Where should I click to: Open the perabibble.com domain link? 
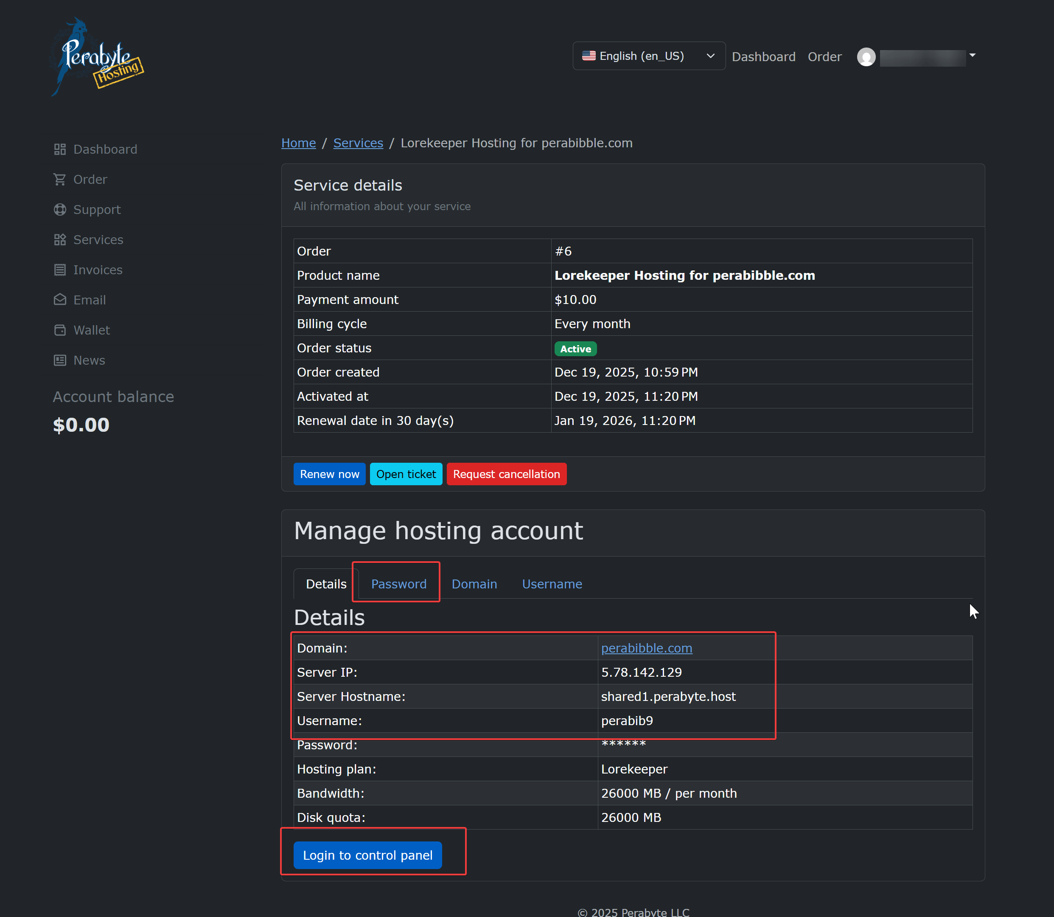646,648
